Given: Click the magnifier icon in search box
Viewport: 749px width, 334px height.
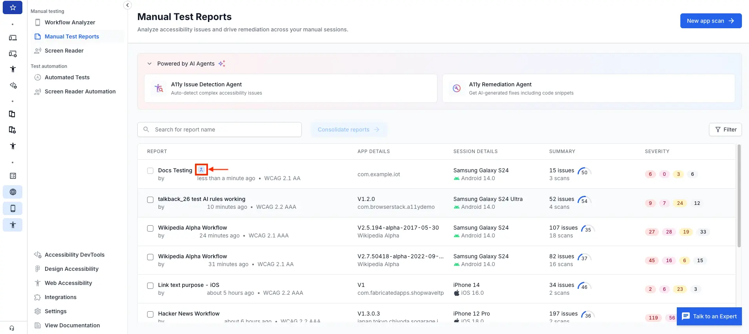Looking at the screenshot, I should tap(146, 130).
